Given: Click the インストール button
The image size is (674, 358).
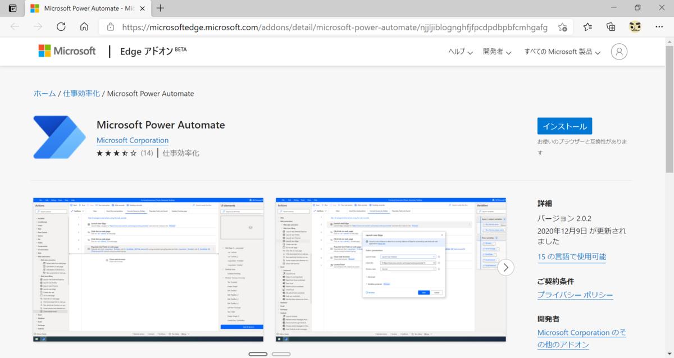Looking at the screenshot, I should point(564,126).
